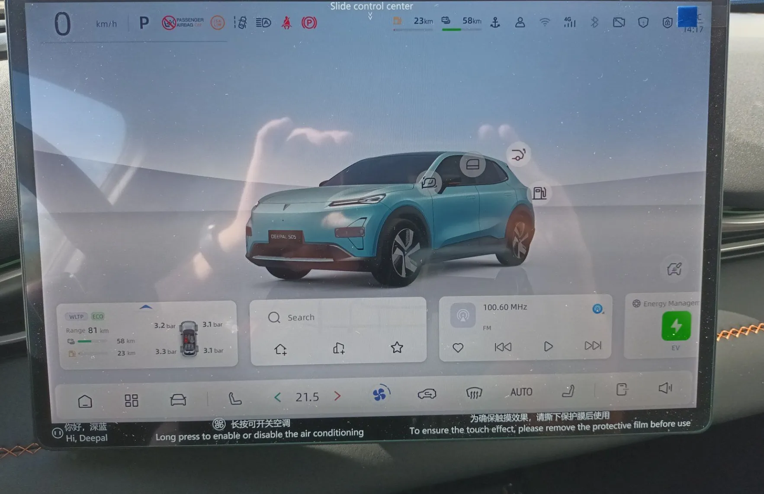Skip to previous radio station
764x494 pixels.
click(x=503, y=347)
